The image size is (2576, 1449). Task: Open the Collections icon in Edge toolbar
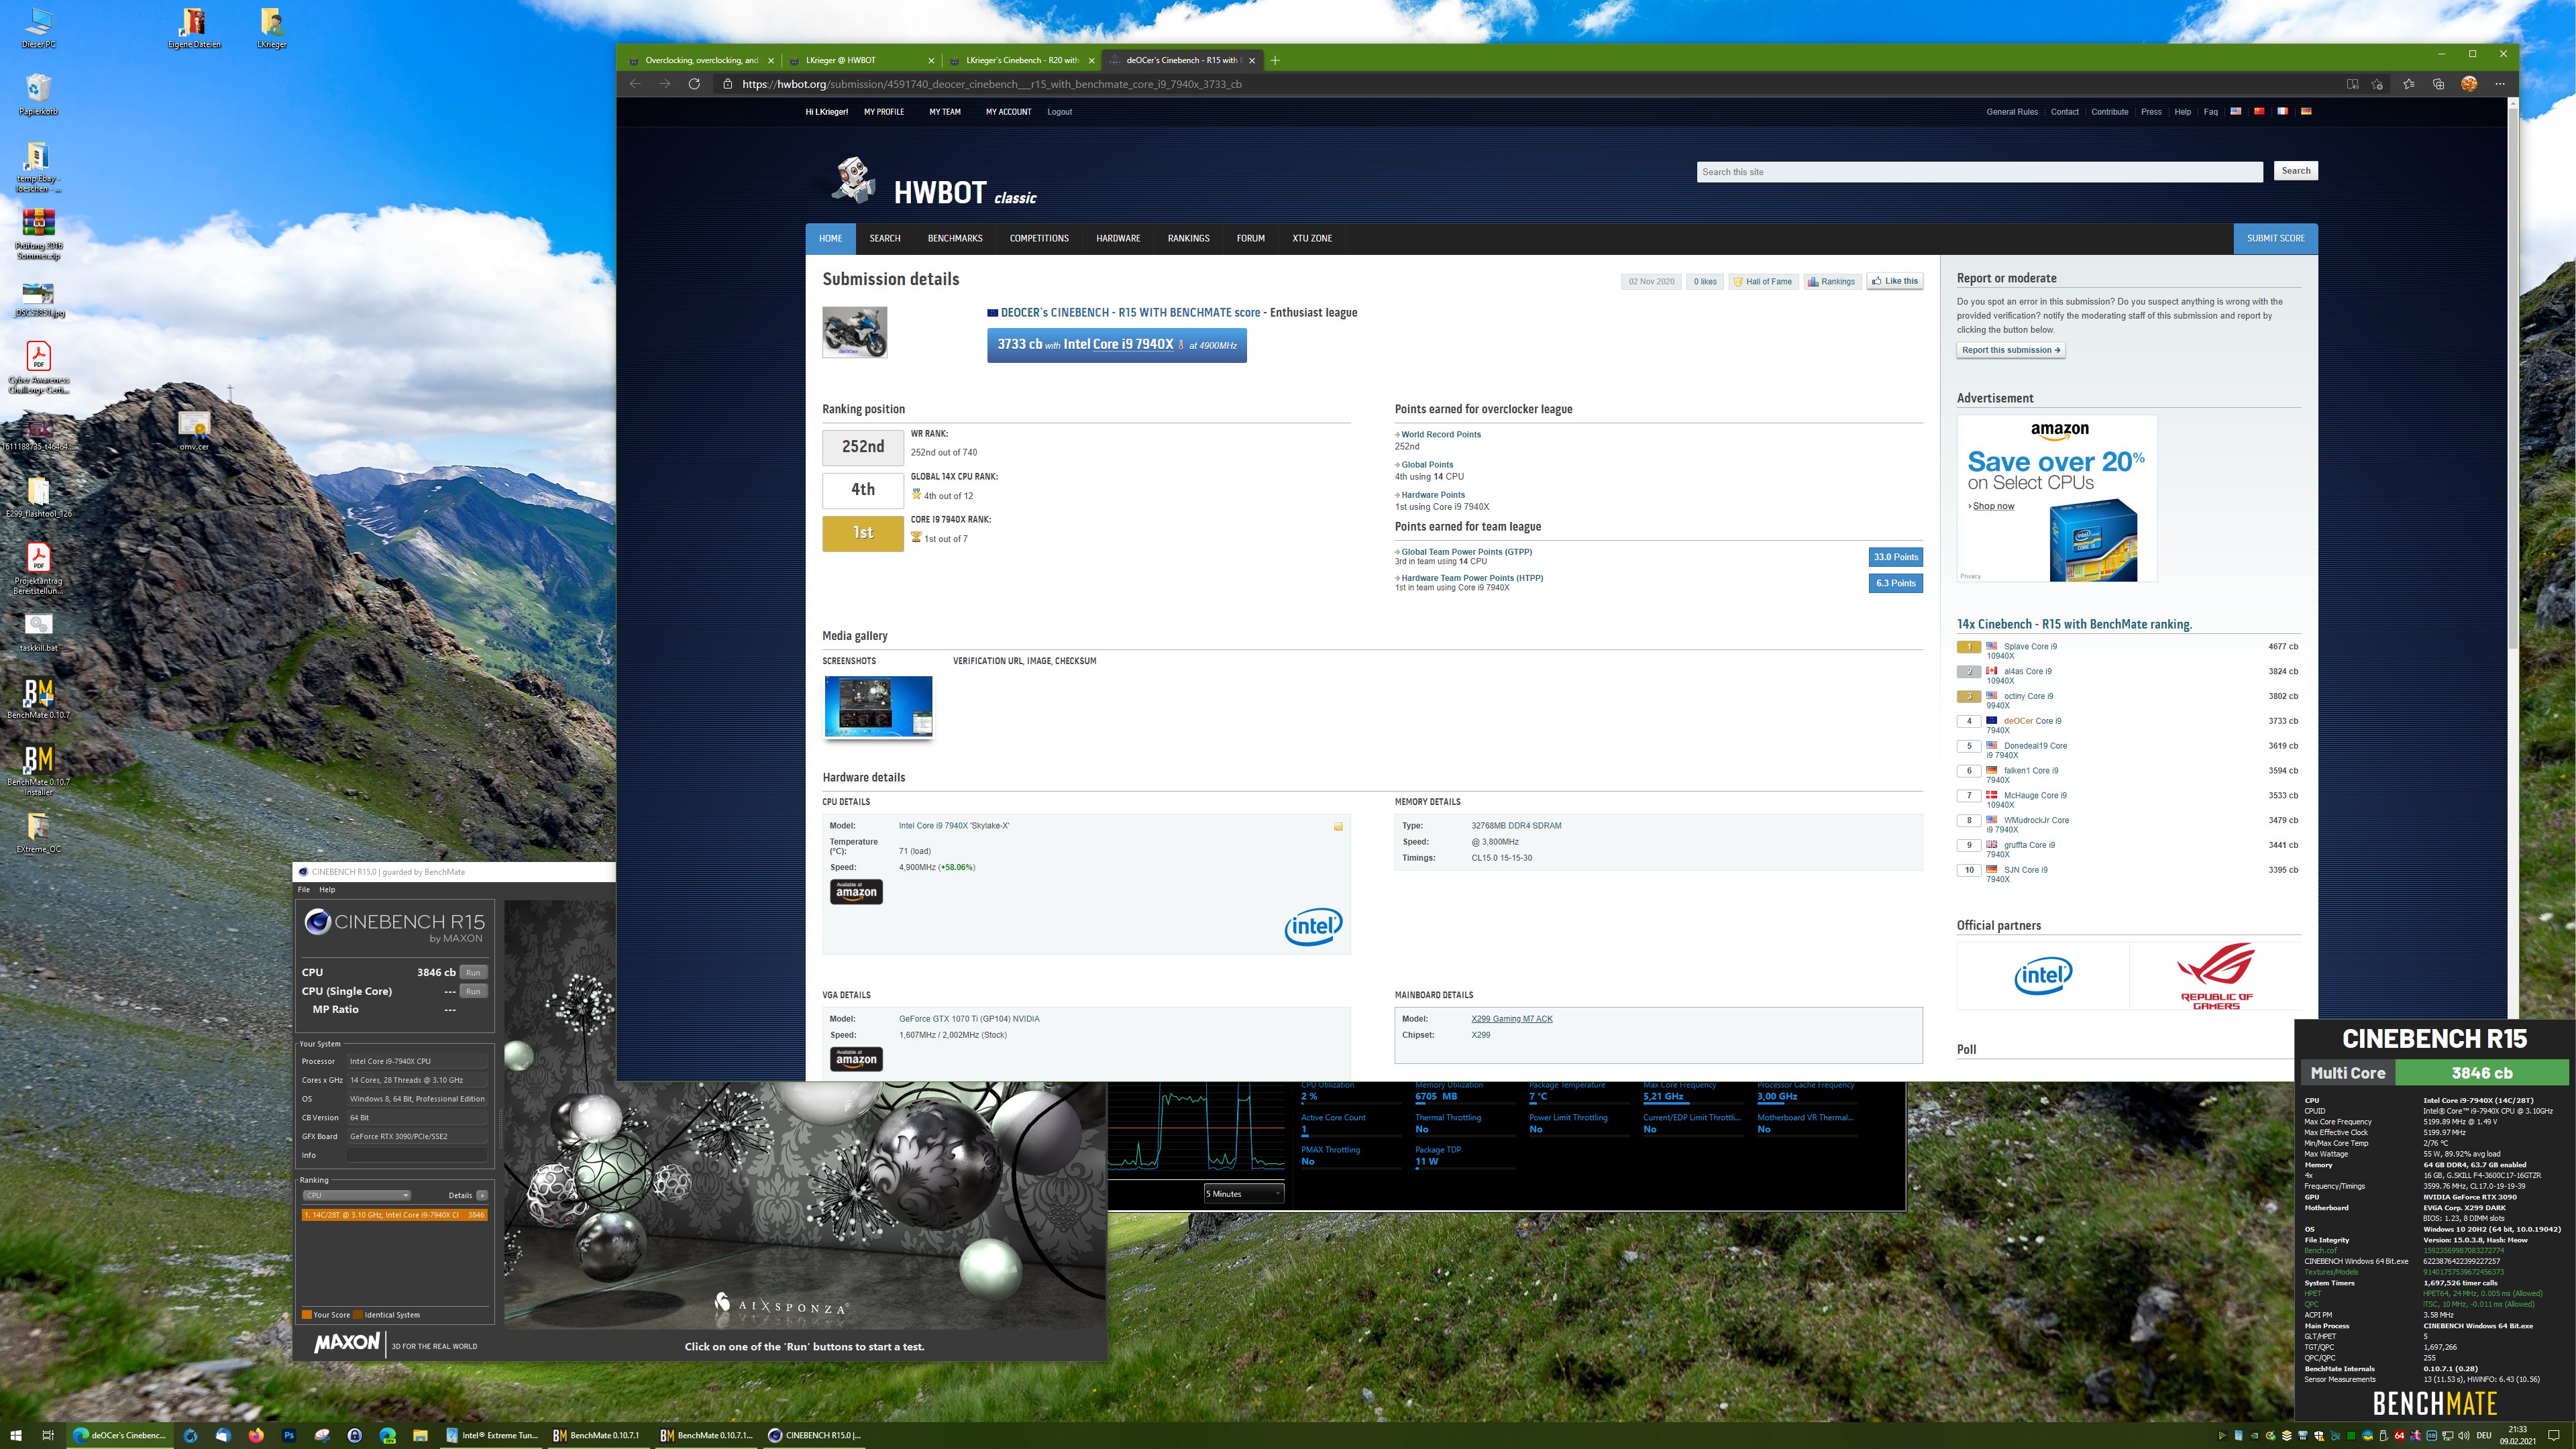tap(2438, 84)
